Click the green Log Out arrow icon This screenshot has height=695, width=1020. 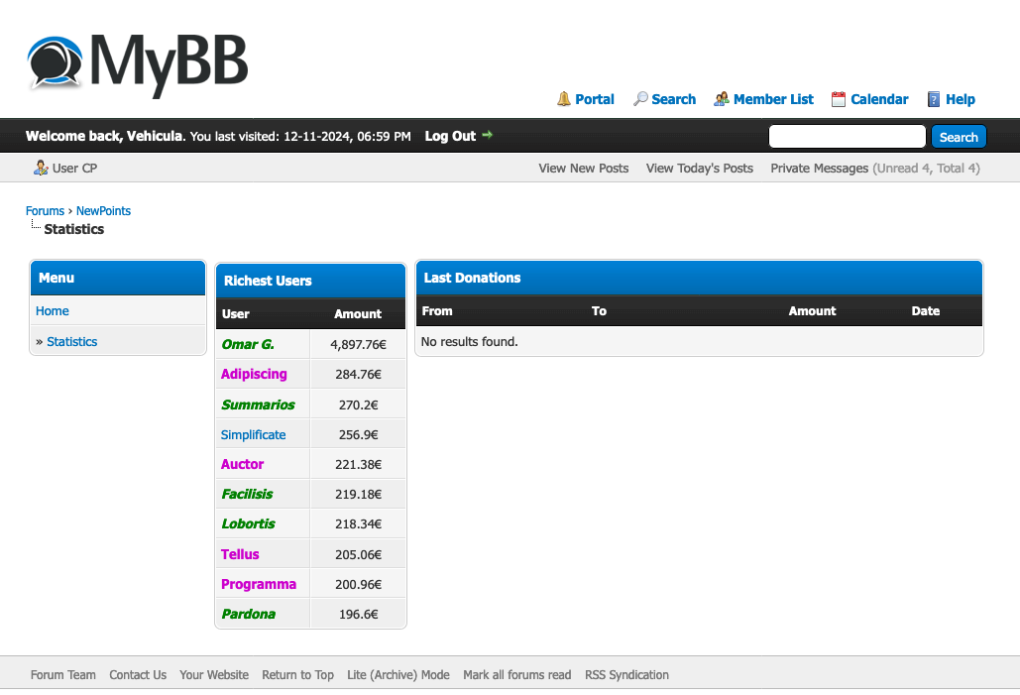coord(487,136)
